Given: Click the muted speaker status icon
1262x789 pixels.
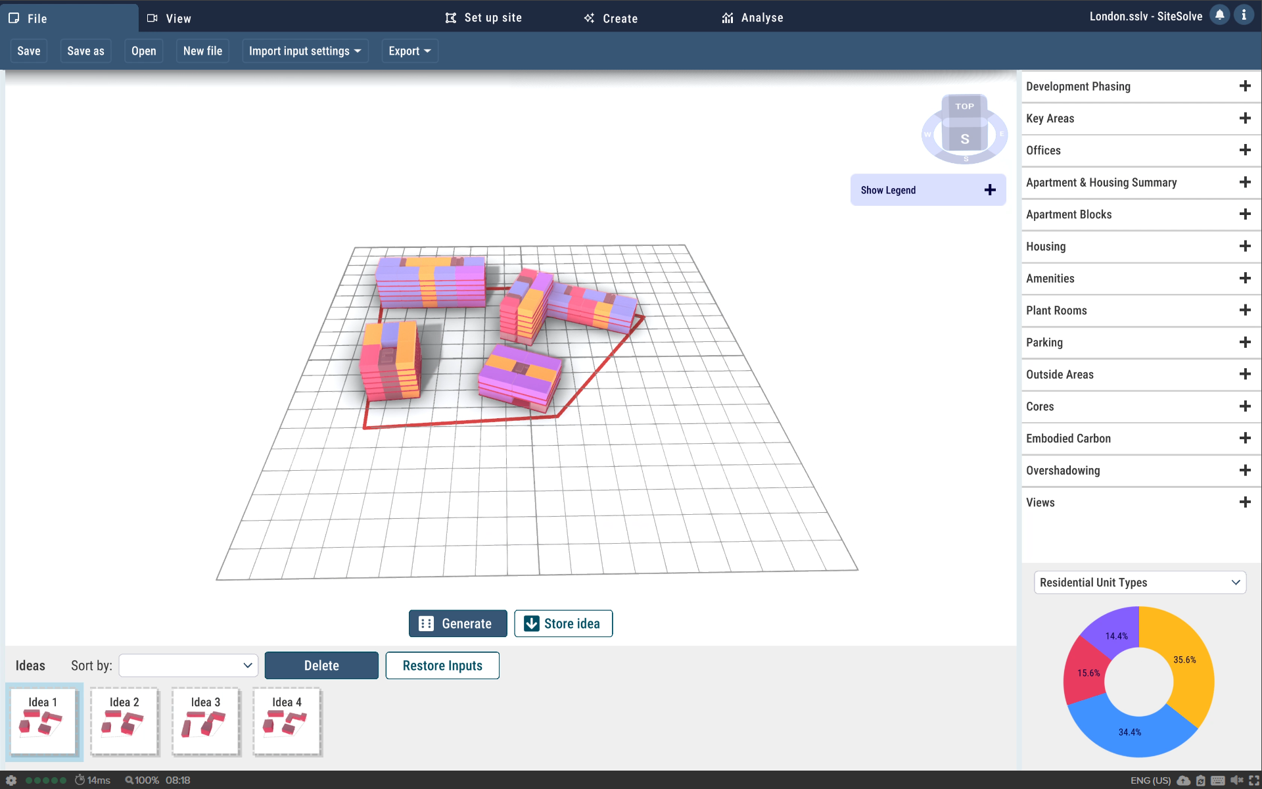Looking at the screenshot, I should 1236,780.
